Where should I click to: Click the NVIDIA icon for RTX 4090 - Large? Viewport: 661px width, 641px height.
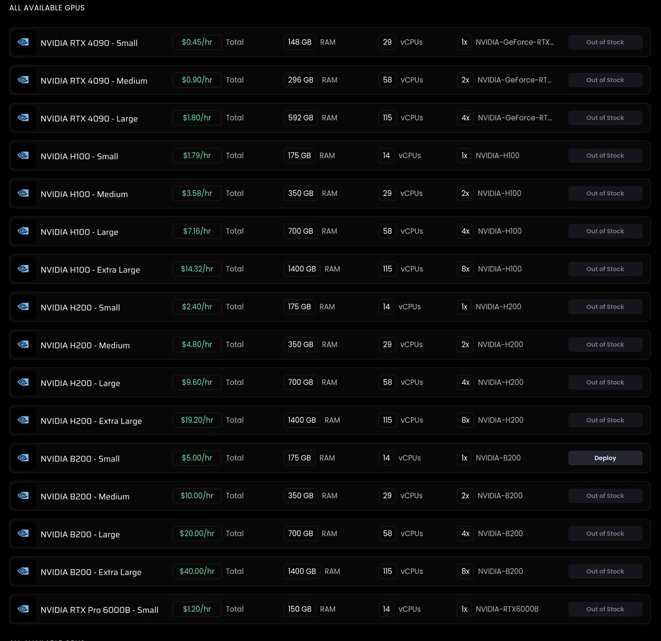point(23,118)
